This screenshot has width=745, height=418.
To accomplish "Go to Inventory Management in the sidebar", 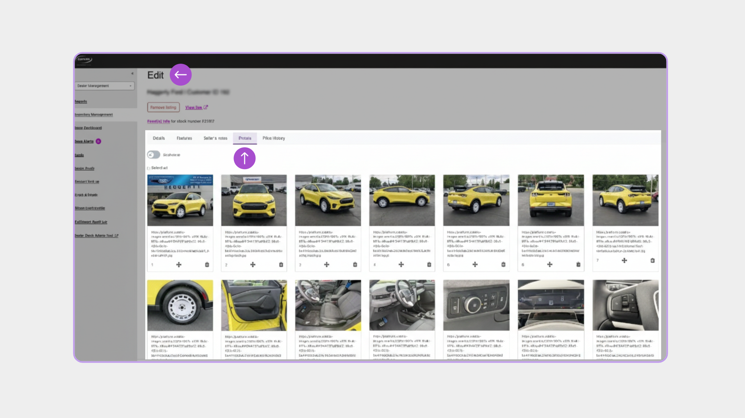I will click(94, 115).
